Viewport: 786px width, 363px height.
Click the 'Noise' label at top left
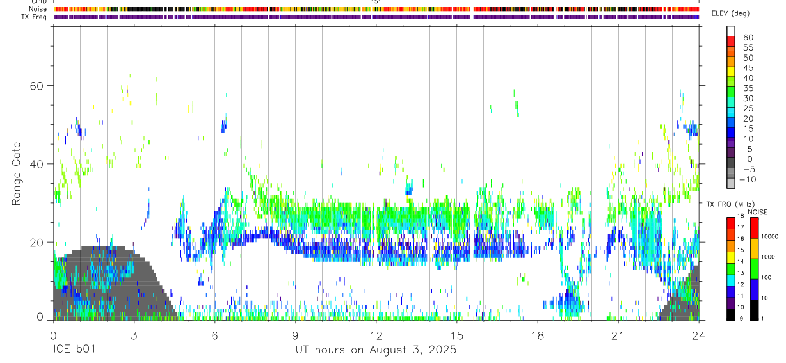[38, 10]
